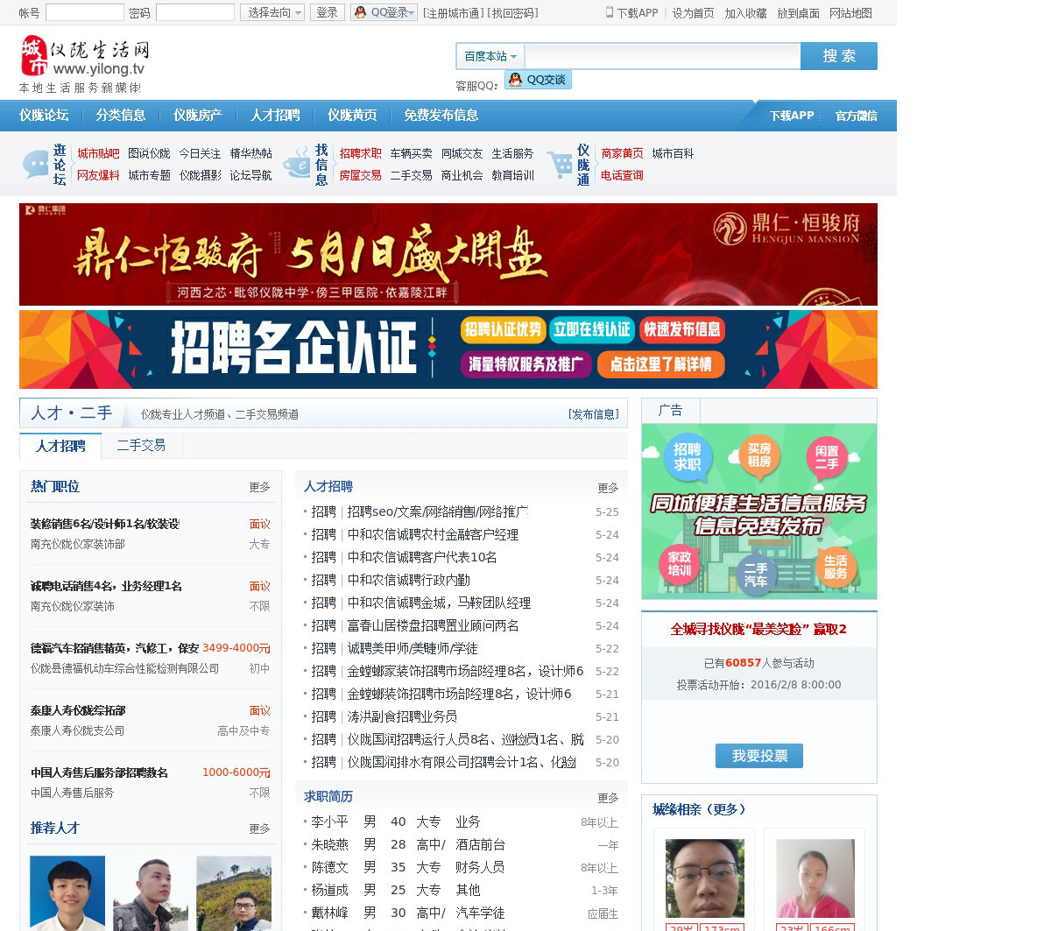Open the 人才招聘 nav menu item
Viewport: 1051px width, 931px height.
(275, 116)
